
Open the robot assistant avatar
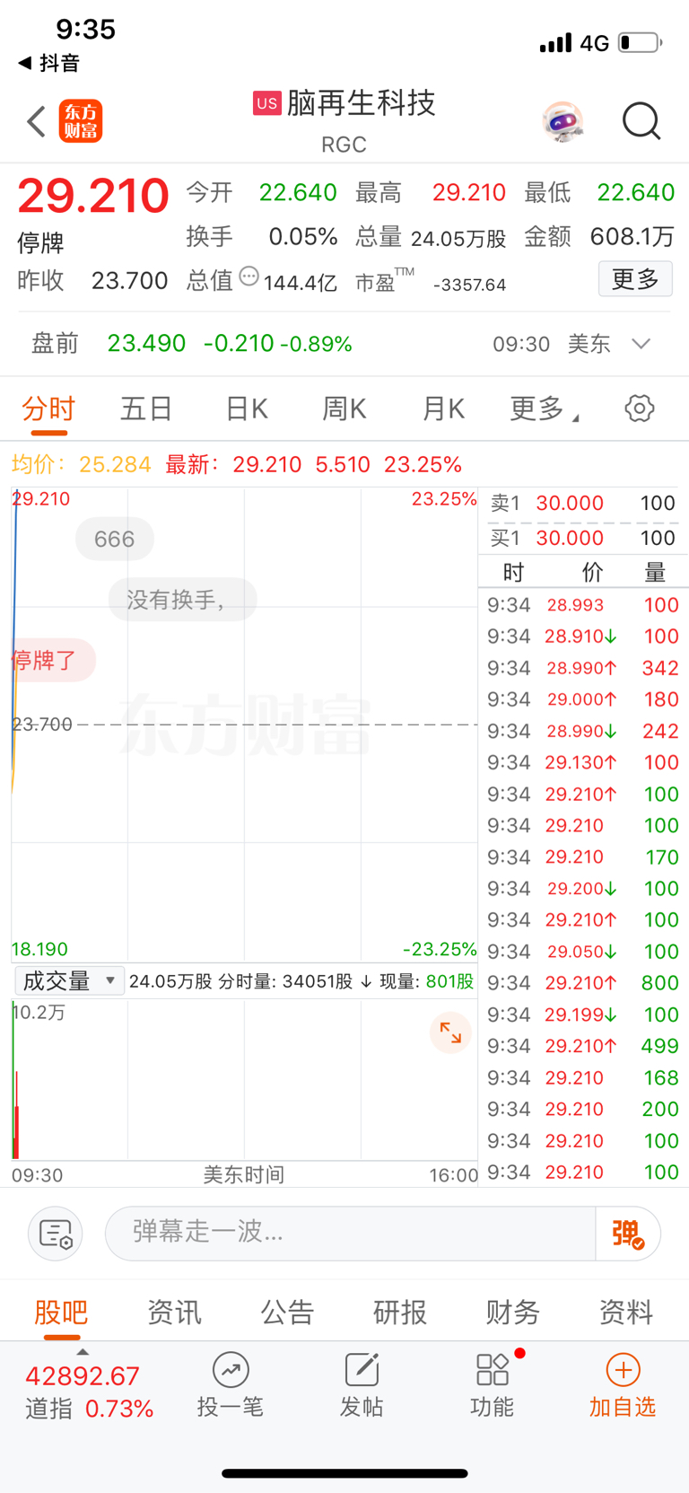coord(563,121)
